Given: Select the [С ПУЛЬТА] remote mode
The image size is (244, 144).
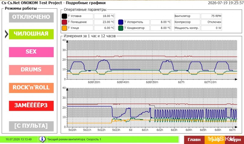Looking at the screenshot, I should [x=31, y=126].
